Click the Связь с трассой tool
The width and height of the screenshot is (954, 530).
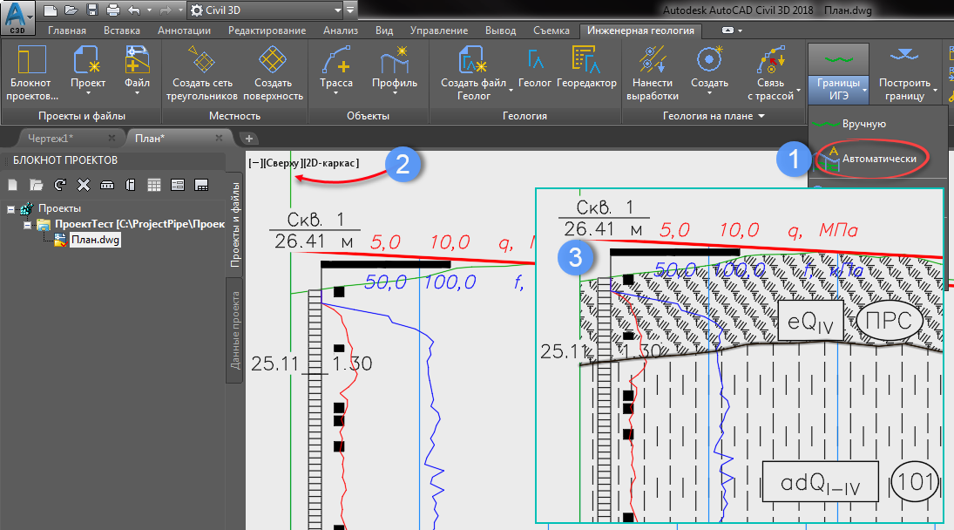[770, 72]
